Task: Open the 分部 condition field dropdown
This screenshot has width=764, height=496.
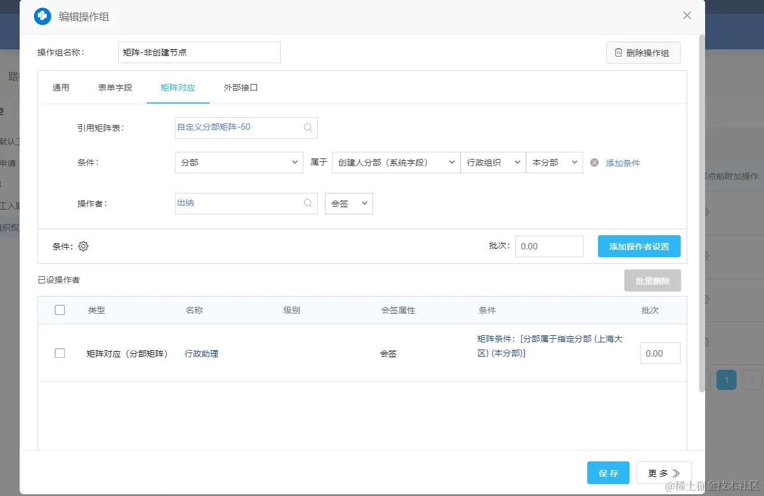Action: 239,163
